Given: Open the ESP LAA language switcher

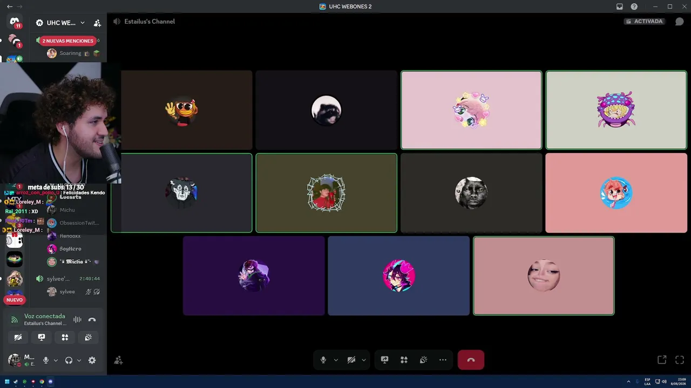Looking at the screenshot, I should click(x=647, y=382).
